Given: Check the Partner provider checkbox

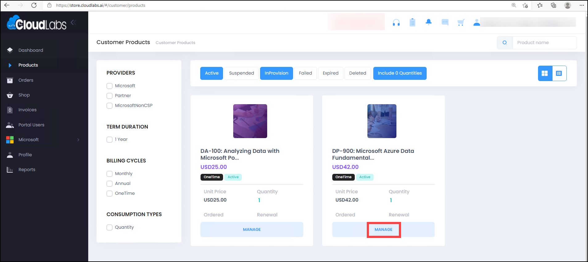Looking at the screenshot, I should pos(110,96).
